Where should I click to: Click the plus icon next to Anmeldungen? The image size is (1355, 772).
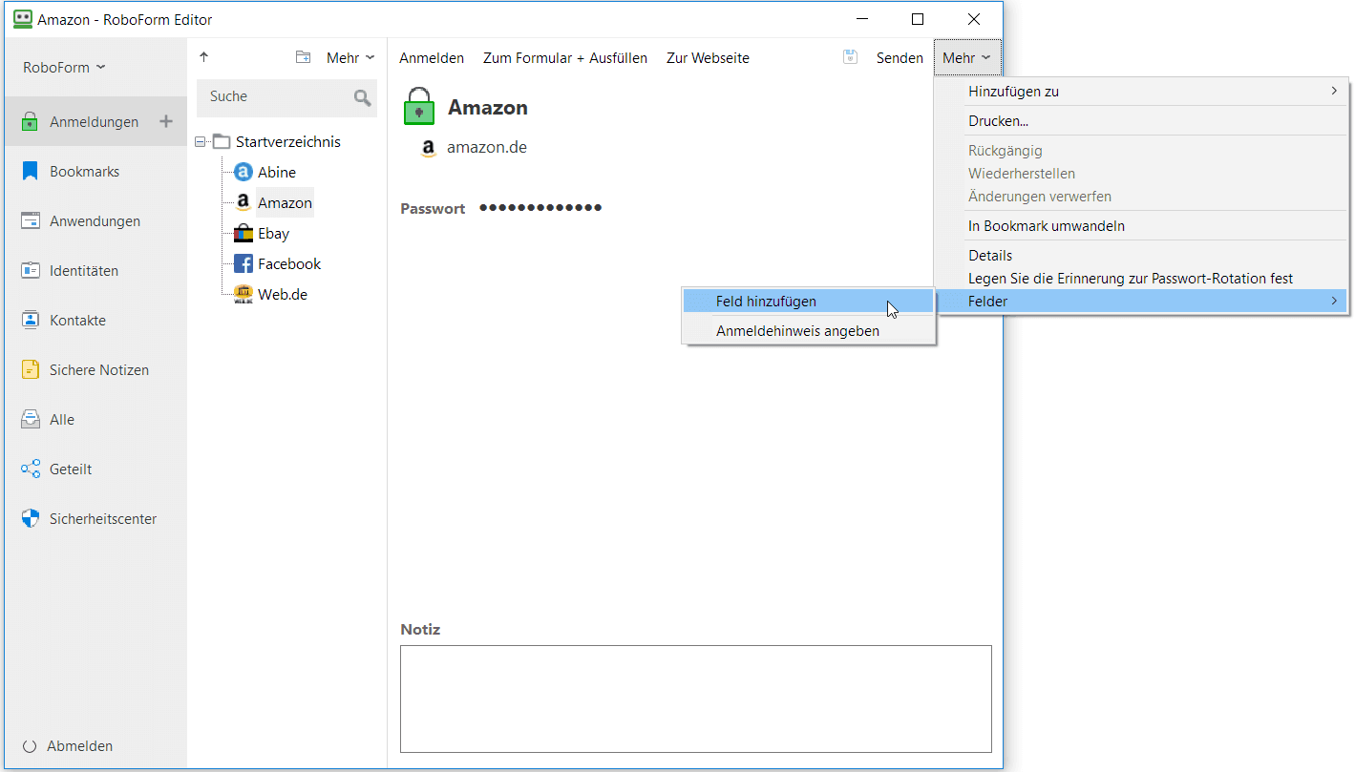[165, 121]
